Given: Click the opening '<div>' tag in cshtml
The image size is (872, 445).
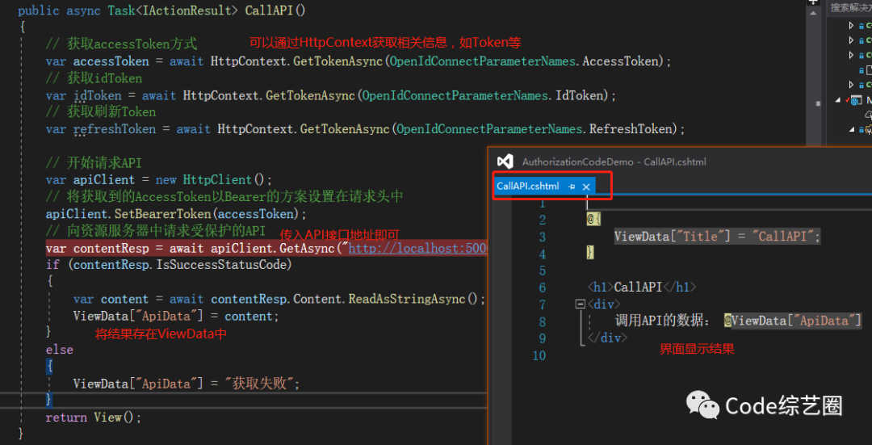Looking at the screenshot, I should [604, 304].
